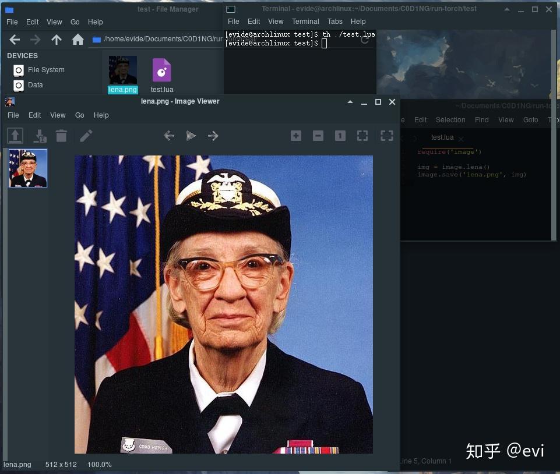View image at original 1:1 size
This screenshot has height=474, width=560.
tap(340, 136)
